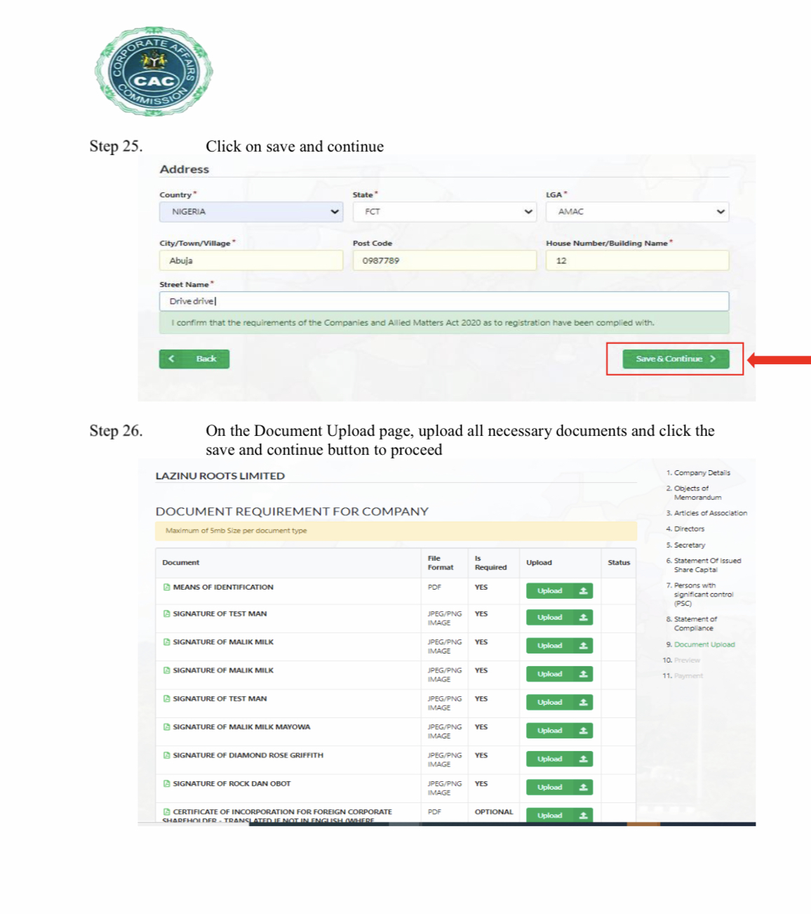Screen dimensions: 811x914
Task: Click upload icon for Signature of Diamond Rose Griffith
Action: click(x=582, y=759)
